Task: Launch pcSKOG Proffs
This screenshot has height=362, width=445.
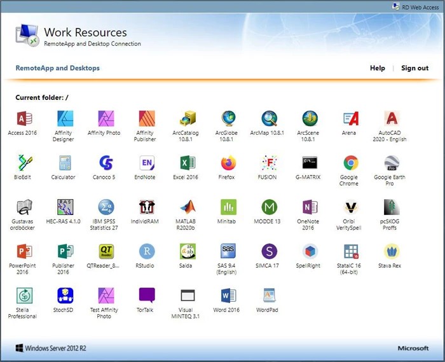Action: (x=392, y=207)
